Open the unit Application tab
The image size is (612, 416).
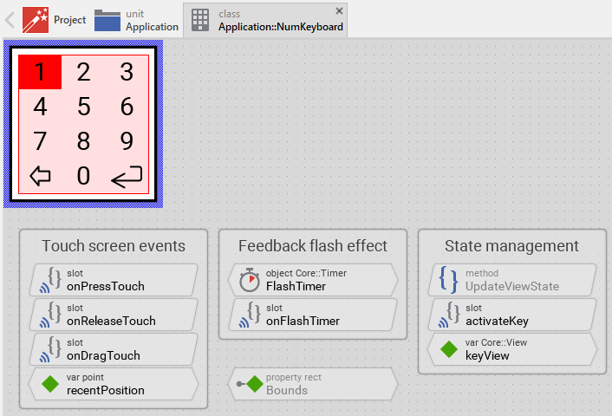[x=136, y=19]
